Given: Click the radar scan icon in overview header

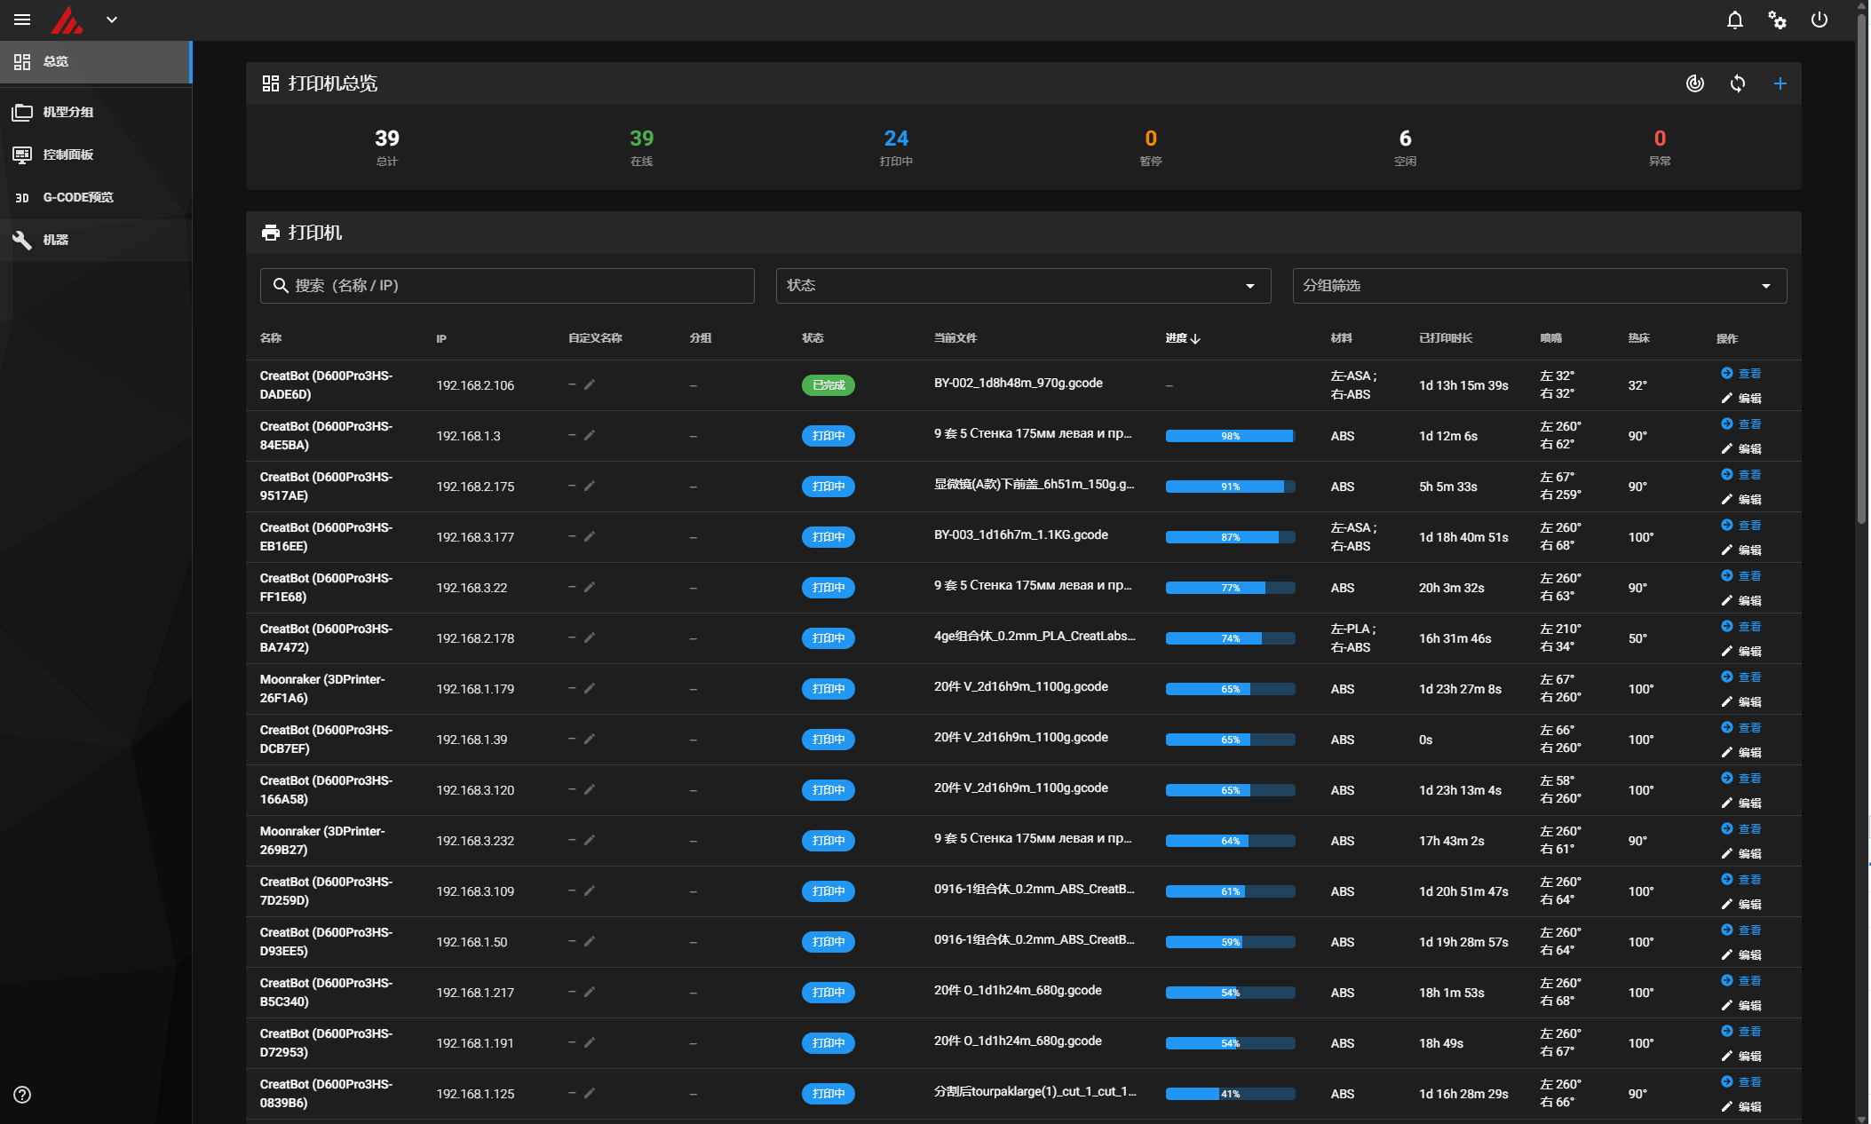Looking at the screenshot, I should pyautogui.click(x=1695, y=83).
